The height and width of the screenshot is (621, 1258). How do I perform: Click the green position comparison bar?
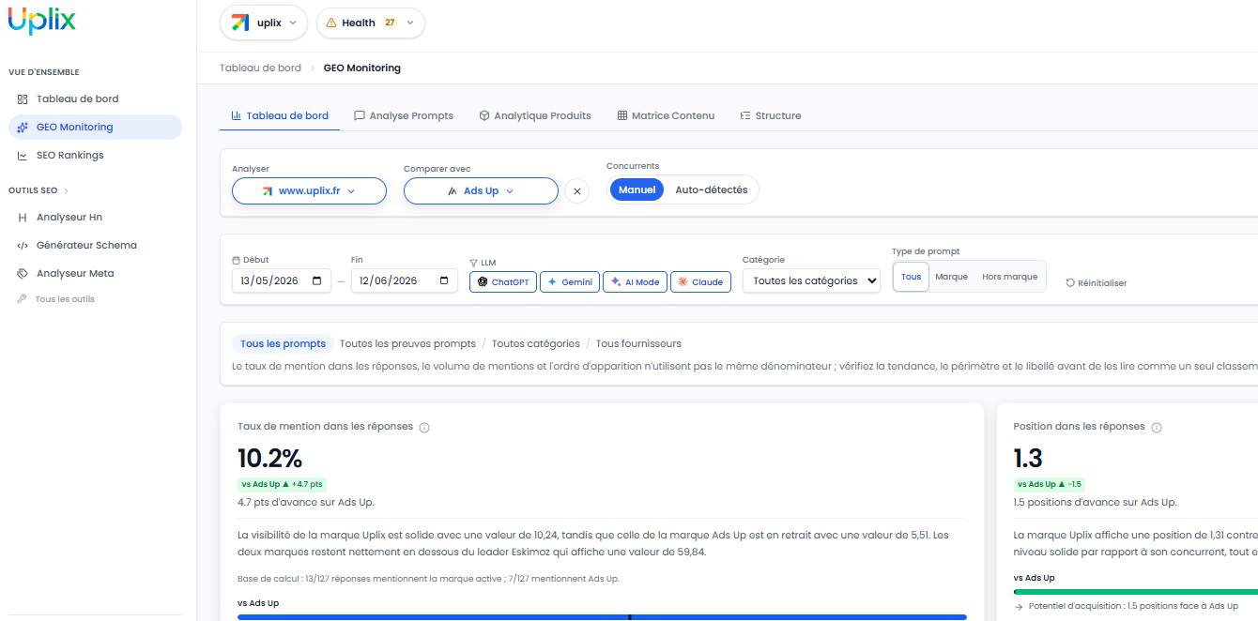(x=1136, y=592)
